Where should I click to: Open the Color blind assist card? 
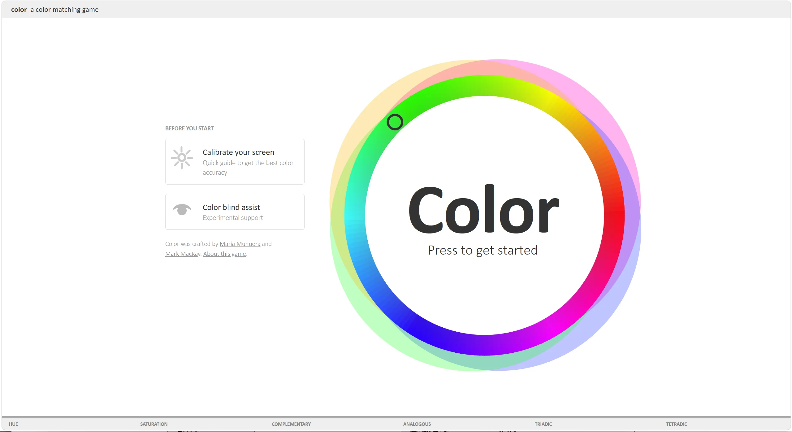click(x=235, y=212)
